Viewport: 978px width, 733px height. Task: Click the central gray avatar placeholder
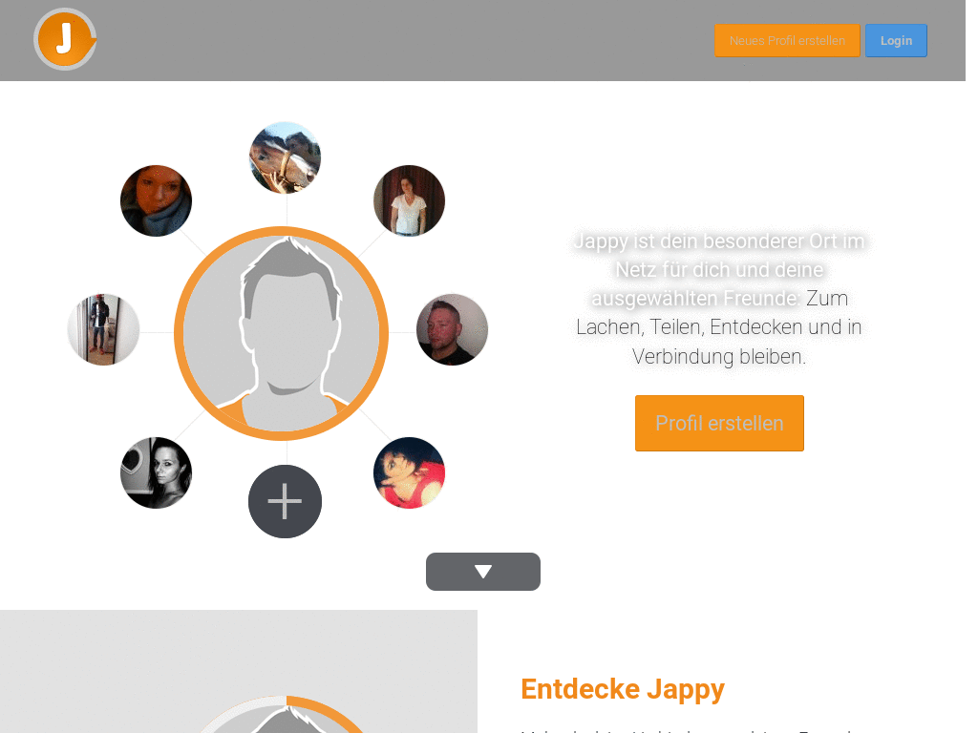click(282, 333)
